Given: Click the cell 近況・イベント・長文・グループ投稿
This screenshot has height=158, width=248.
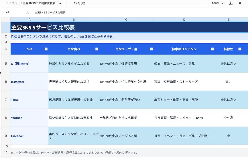Looking at the screenshot, I should [x=184, y=136].
